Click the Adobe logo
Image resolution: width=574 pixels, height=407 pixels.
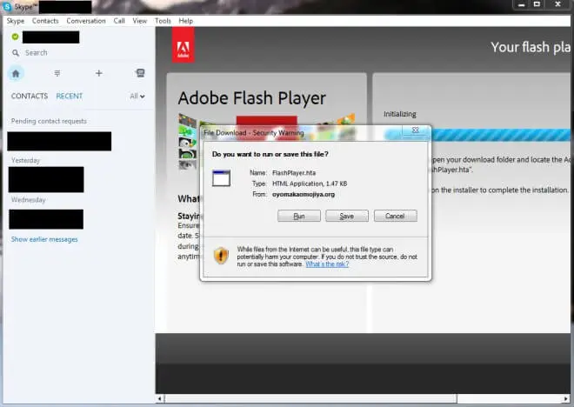point(183,45)
